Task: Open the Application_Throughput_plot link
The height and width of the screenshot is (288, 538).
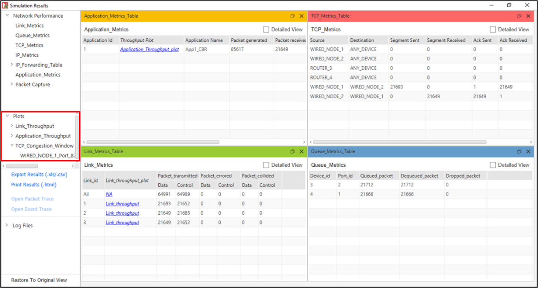Action: click(x=149, y=50)
